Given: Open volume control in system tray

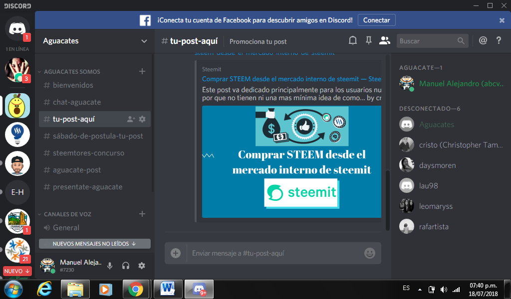Looking at the screenshot, I should tap(444, 289).
